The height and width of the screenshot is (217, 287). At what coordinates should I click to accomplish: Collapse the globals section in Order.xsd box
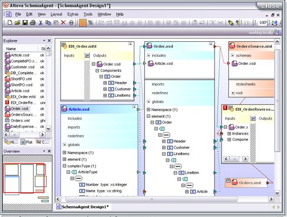click(149, 101)
